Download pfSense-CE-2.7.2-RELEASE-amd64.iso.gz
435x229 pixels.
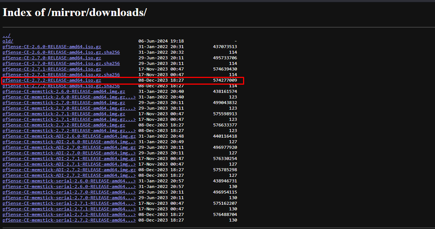tap(52, 80)
